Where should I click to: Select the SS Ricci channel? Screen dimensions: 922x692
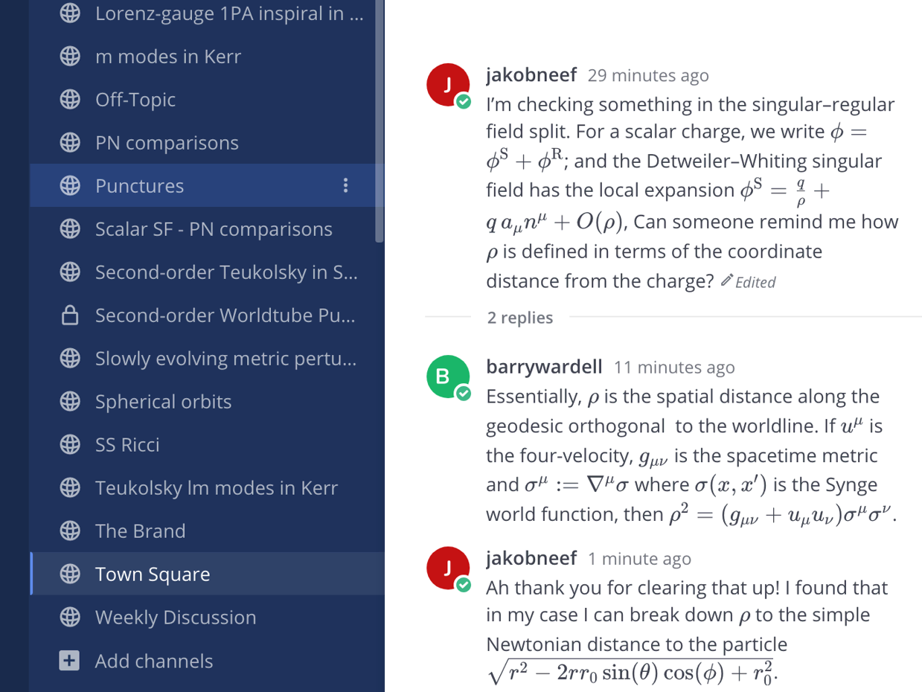(127, 445)
